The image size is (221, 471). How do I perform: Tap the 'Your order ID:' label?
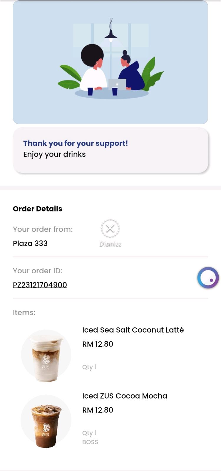37,271
